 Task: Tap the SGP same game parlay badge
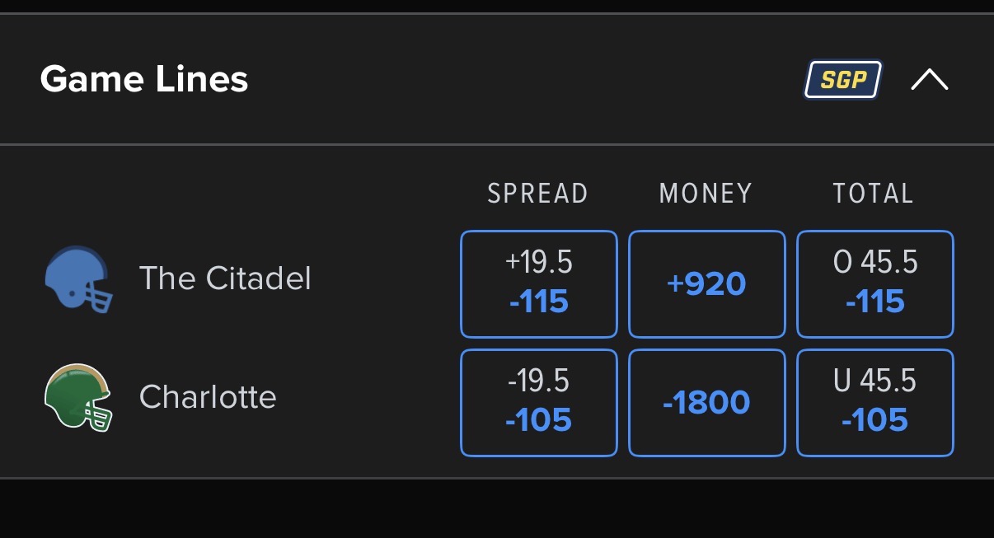point(843,79)
